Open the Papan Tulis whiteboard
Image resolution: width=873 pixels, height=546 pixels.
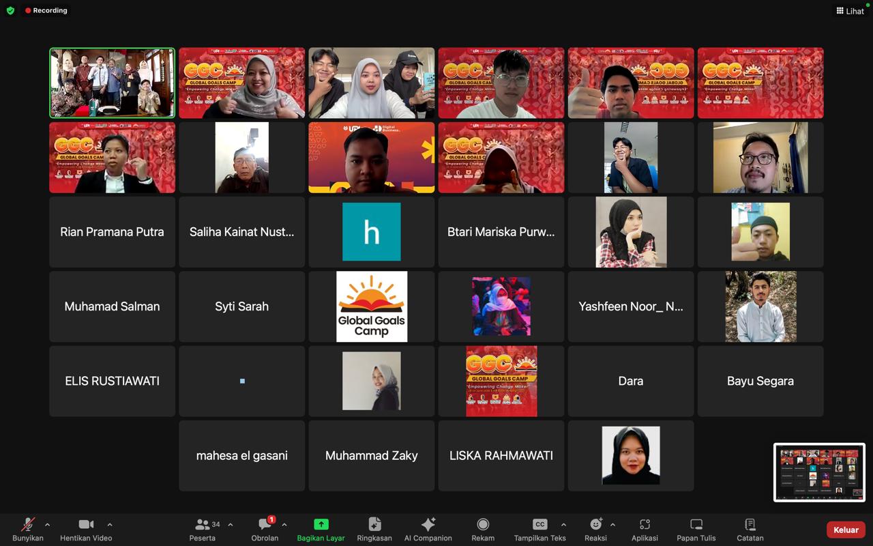(x=696, y=529)
